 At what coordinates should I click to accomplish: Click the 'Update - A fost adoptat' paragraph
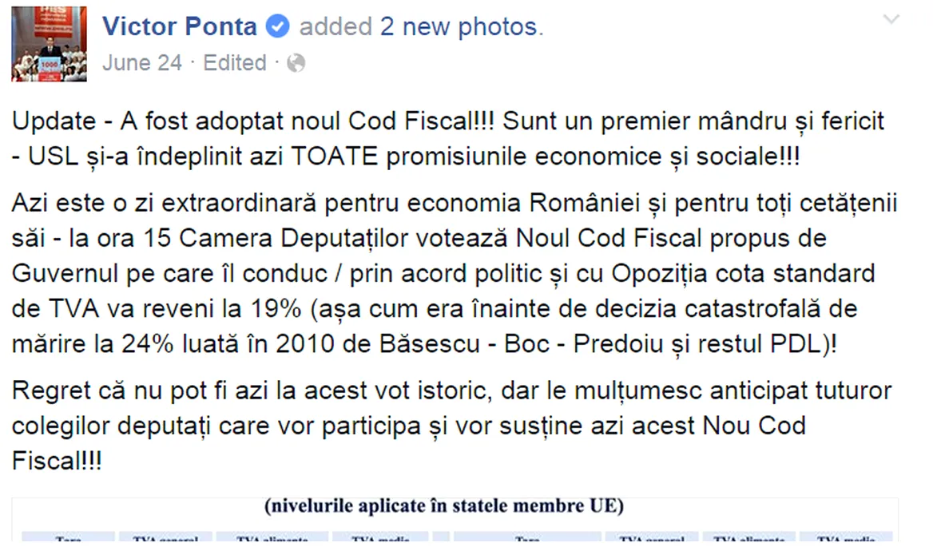click(x=447, y=139)
